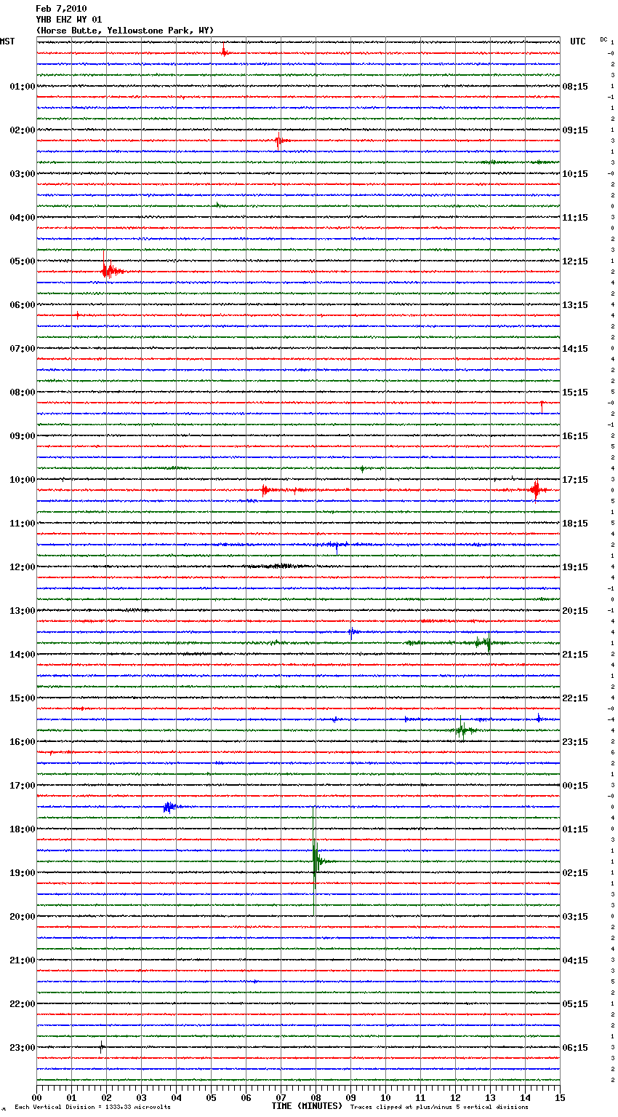Click the minute 00 tick label
Image resolution: width=618 pixels, height=1117 pixels.
click(x=37, y=1097)
